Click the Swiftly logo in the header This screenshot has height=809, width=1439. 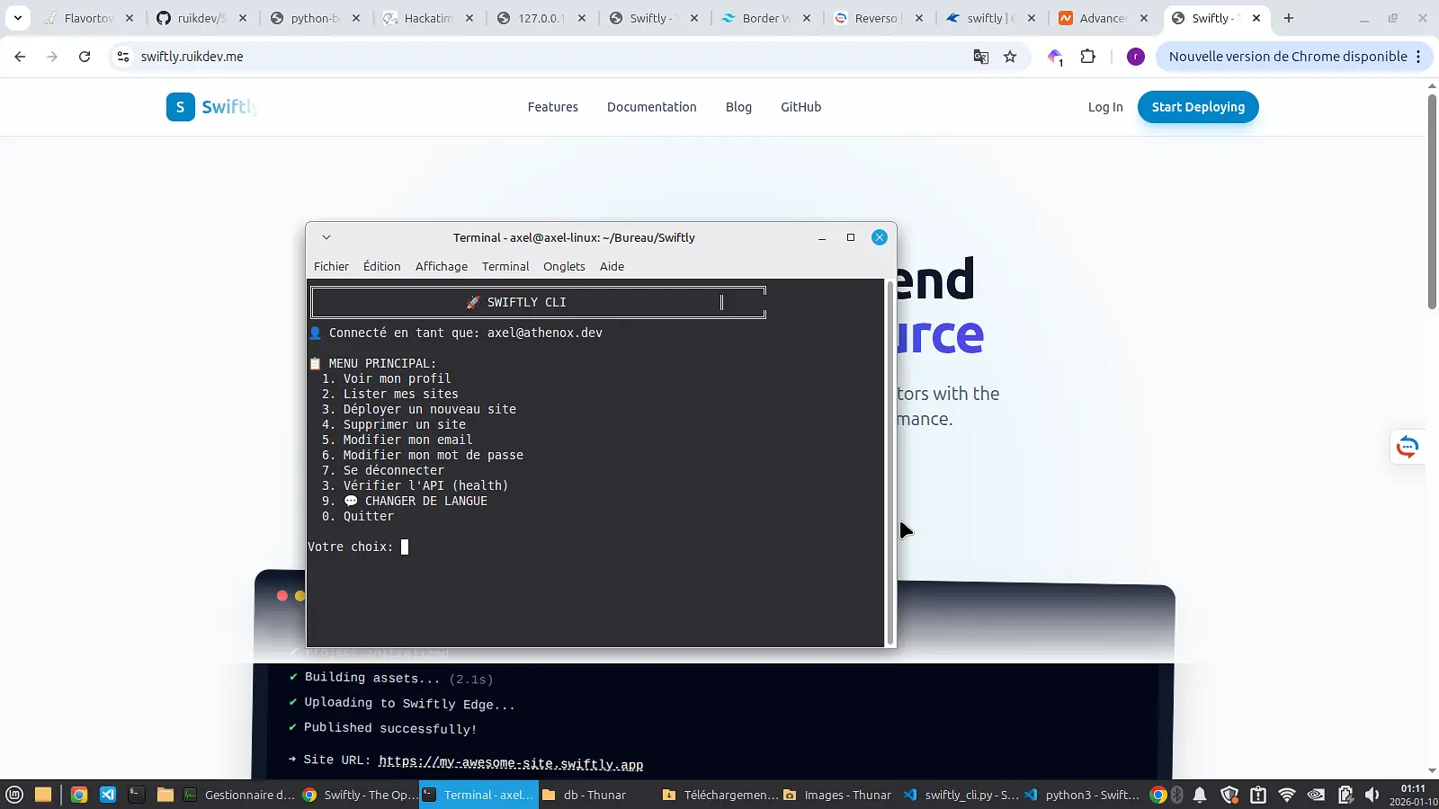[x=211, y=107]
